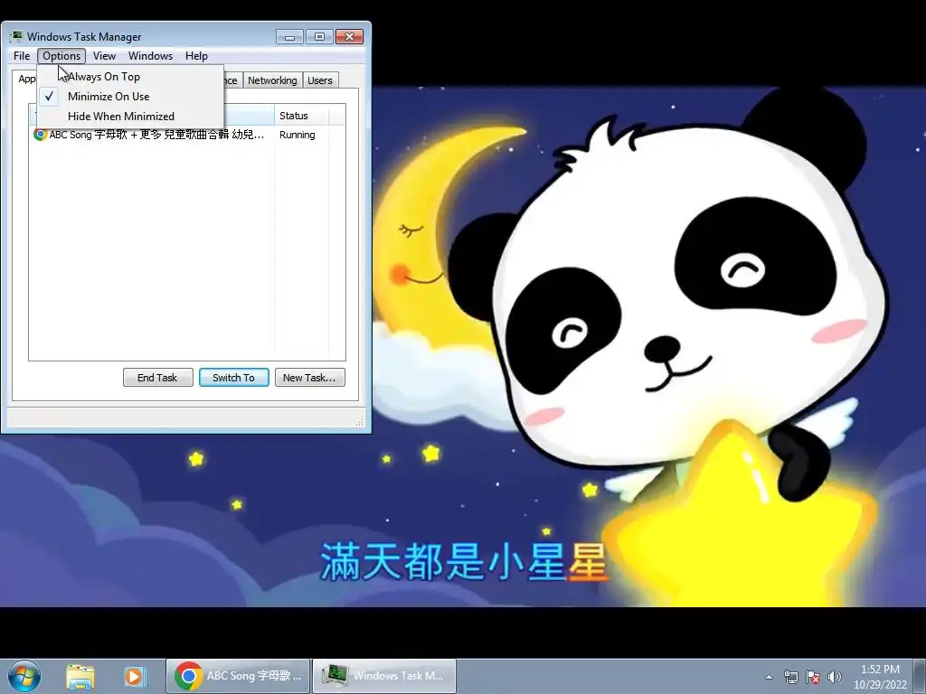Image resolution: width=926 pixels, height=694 pixels.
Task: Enable the Always On Top option
Action: point(130,77)
